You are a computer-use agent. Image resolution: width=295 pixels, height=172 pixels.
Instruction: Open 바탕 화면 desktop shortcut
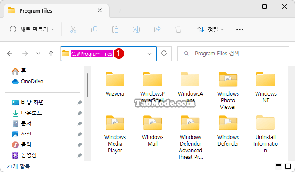pyautogui.click(x=28, y=103)
